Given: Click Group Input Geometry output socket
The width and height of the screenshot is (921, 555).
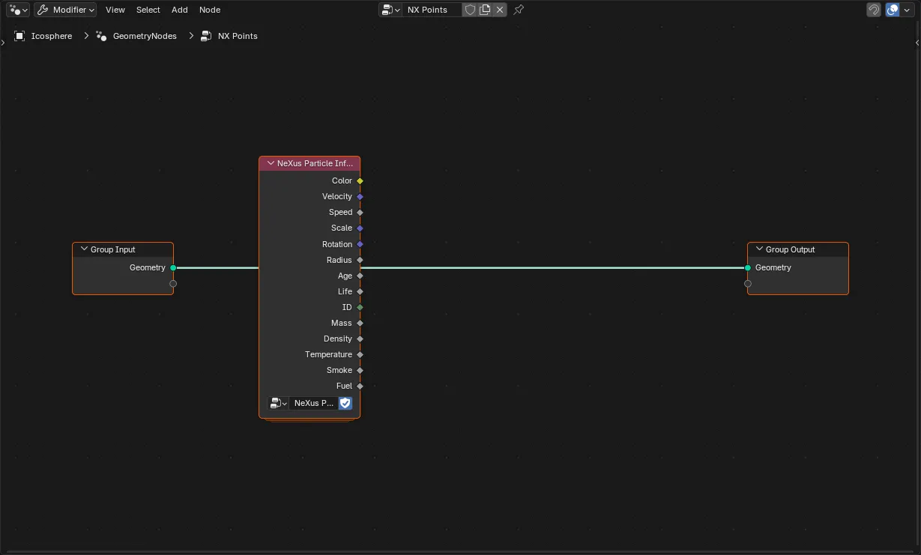Looking at the screenshot, I should [x=173, y=267].
